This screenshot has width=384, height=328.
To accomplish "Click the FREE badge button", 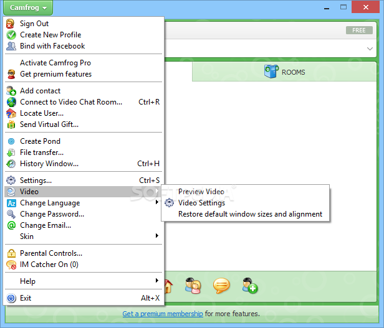I will (x=359, y=30).
